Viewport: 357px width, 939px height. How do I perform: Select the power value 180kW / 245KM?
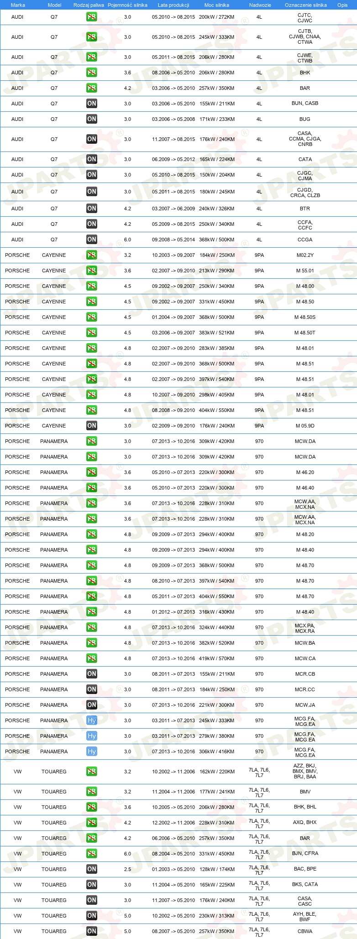pyautogui.click(x=217, y=192)
